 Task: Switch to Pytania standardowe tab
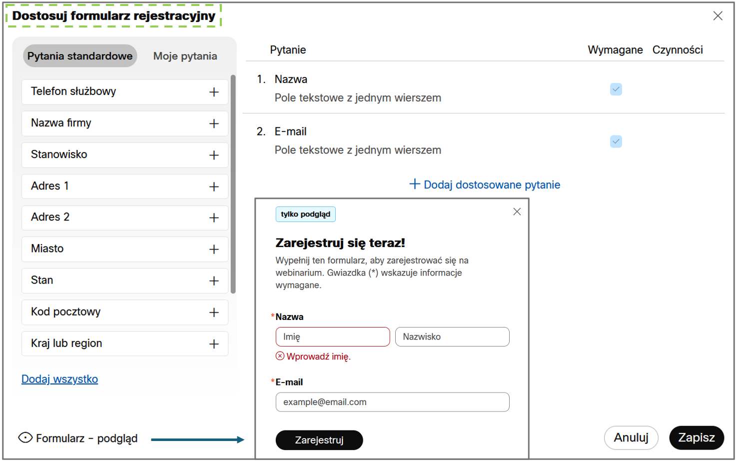[80, 56]
